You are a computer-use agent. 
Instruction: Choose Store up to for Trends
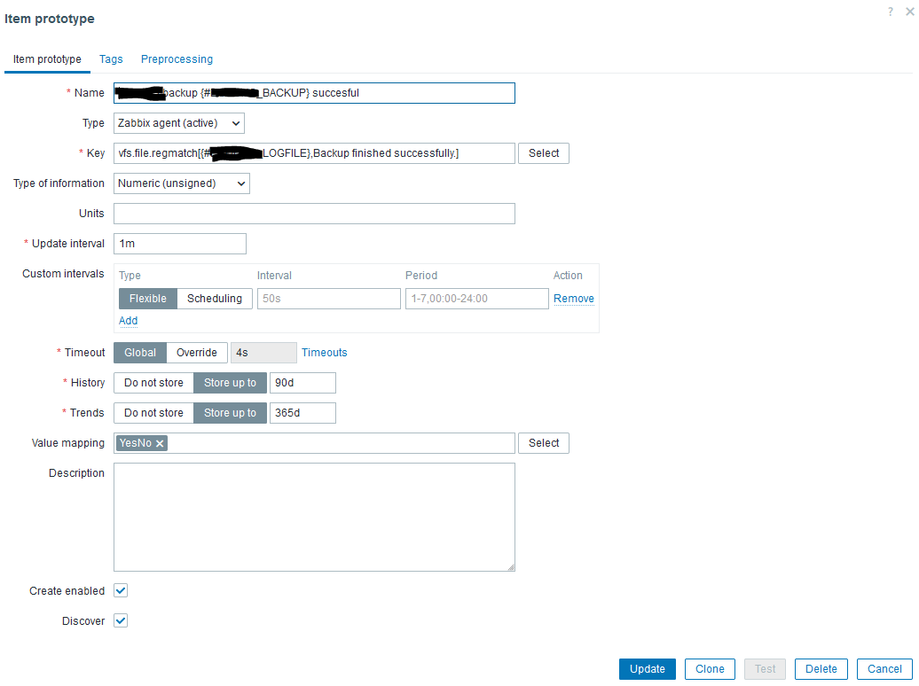[230, 413]
